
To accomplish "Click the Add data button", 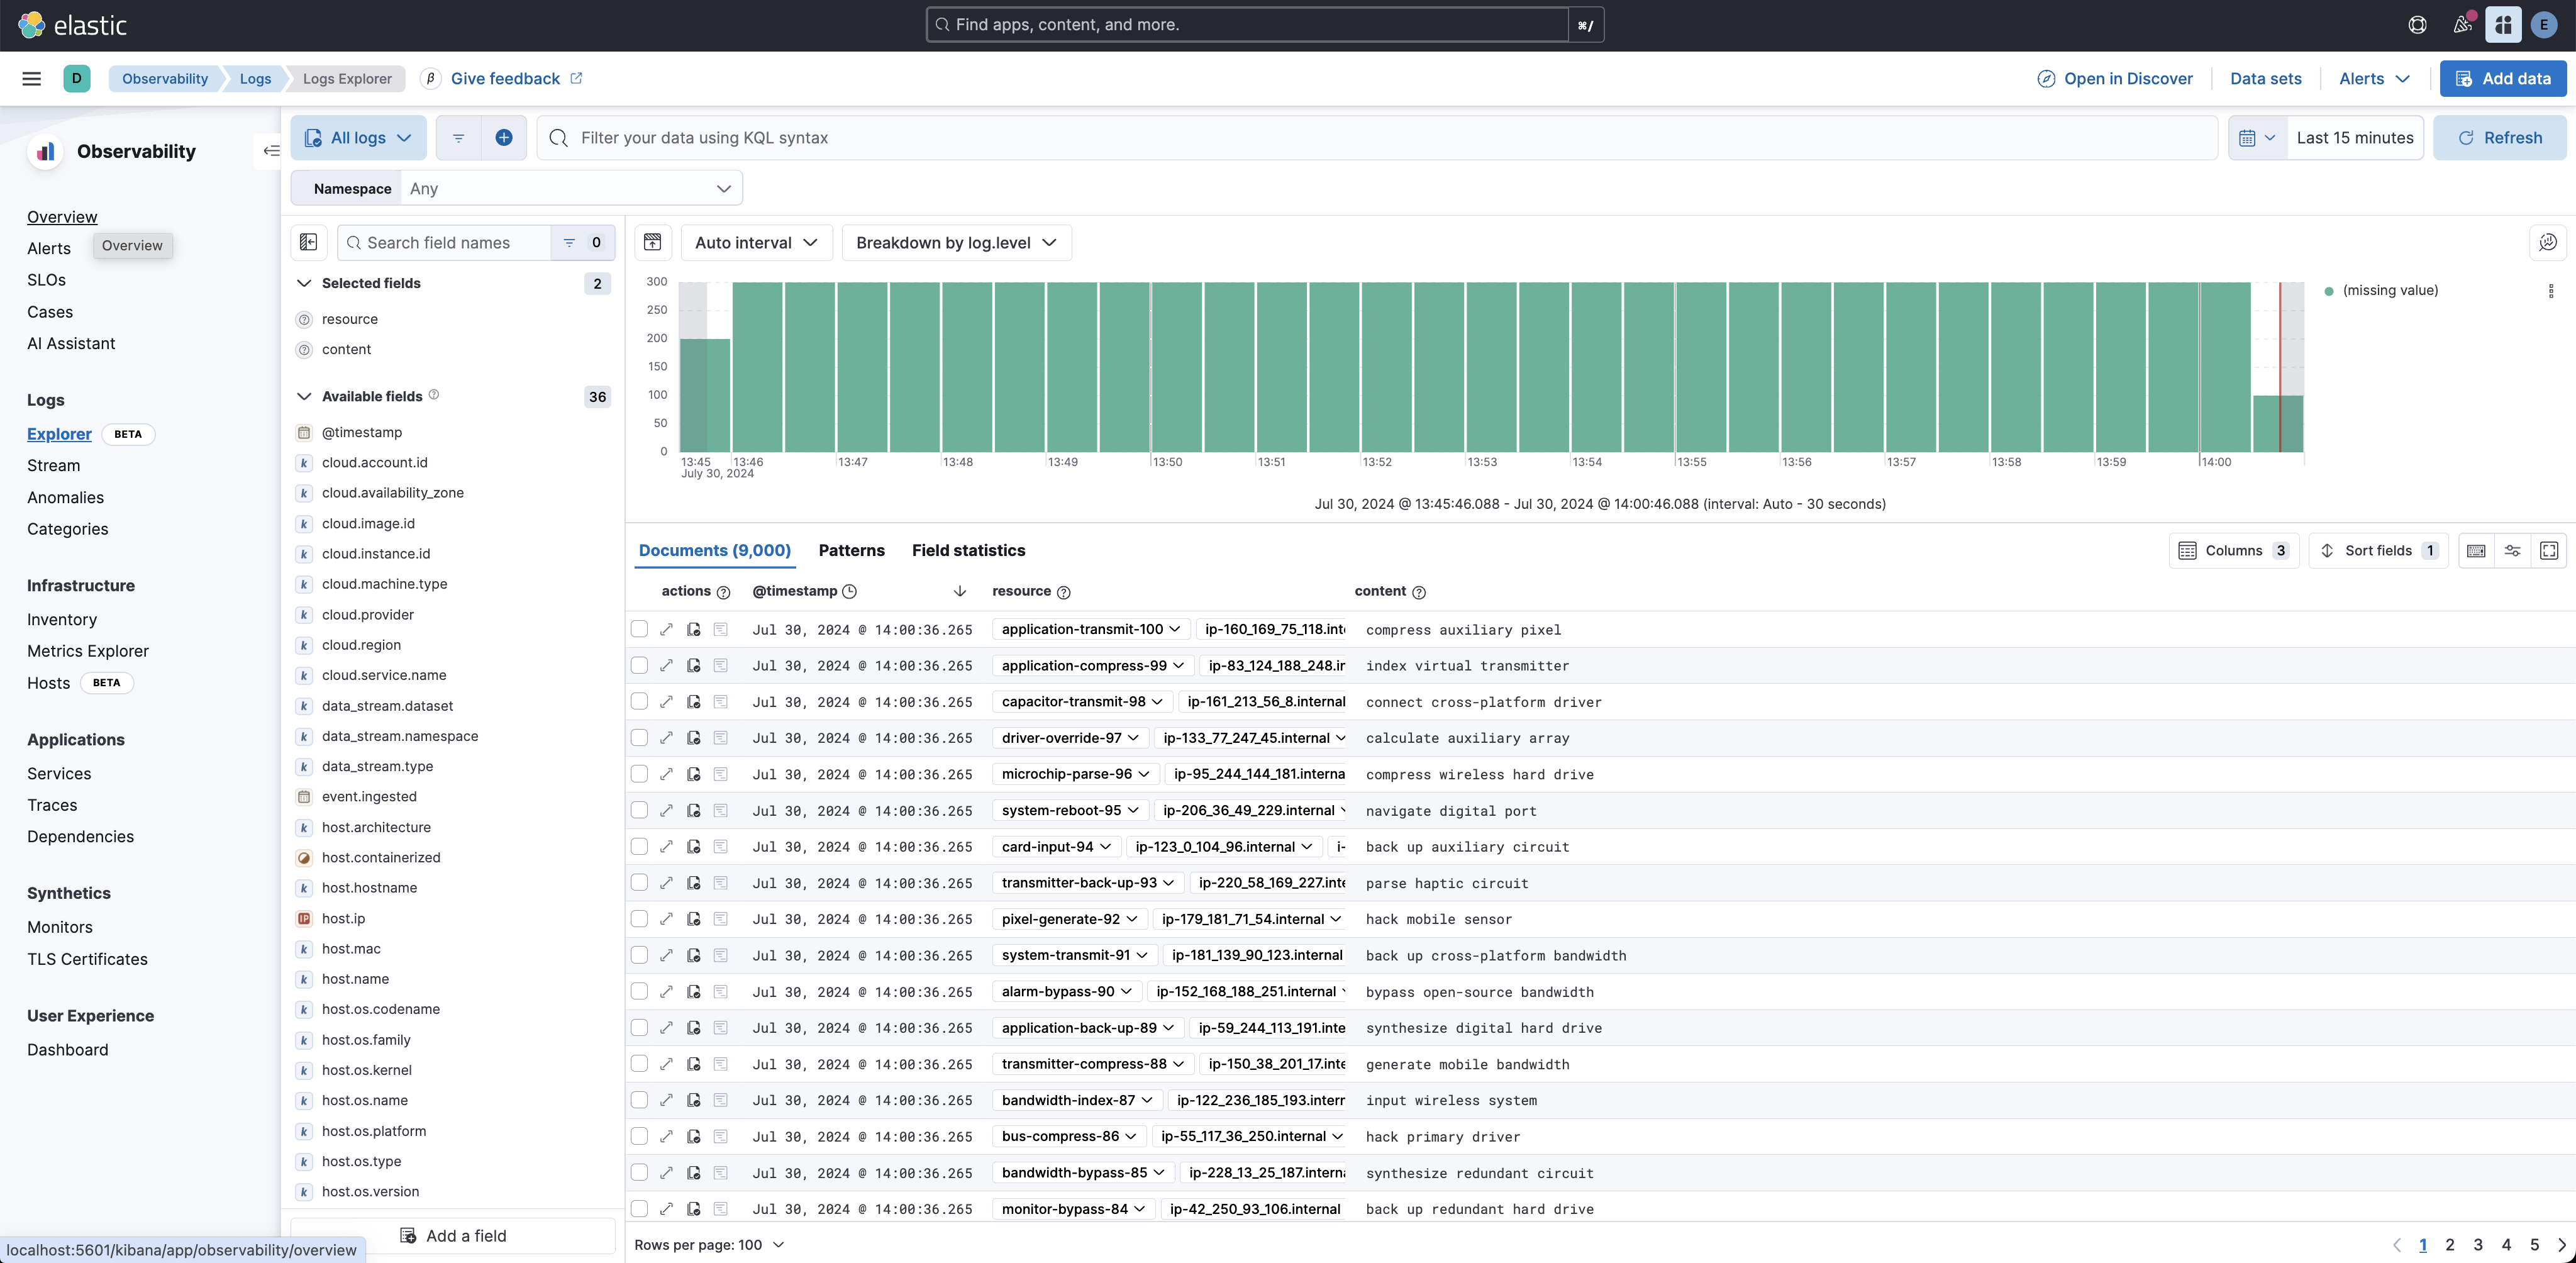I will (x=2502, y=78).
